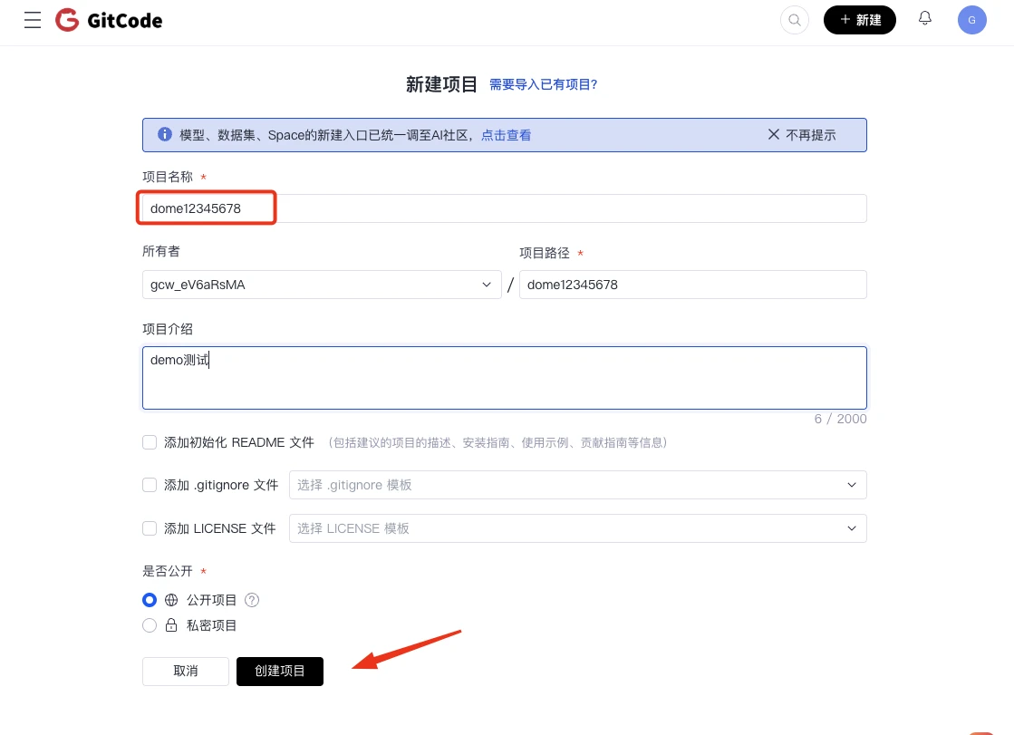Viewport: 1014px width, 735px height.
Task: Select the 私密项目 radio button
Action: click(x=150, y=625)
